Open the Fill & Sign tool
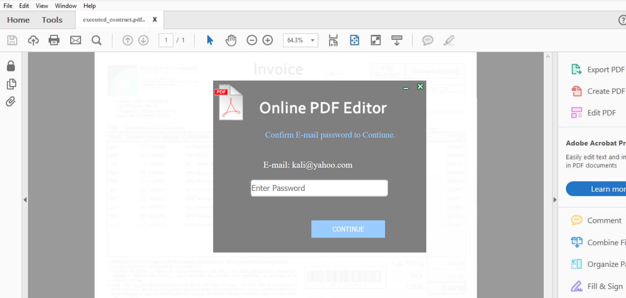The height and width of the screenshot is (298, 626). pos(597,286)
